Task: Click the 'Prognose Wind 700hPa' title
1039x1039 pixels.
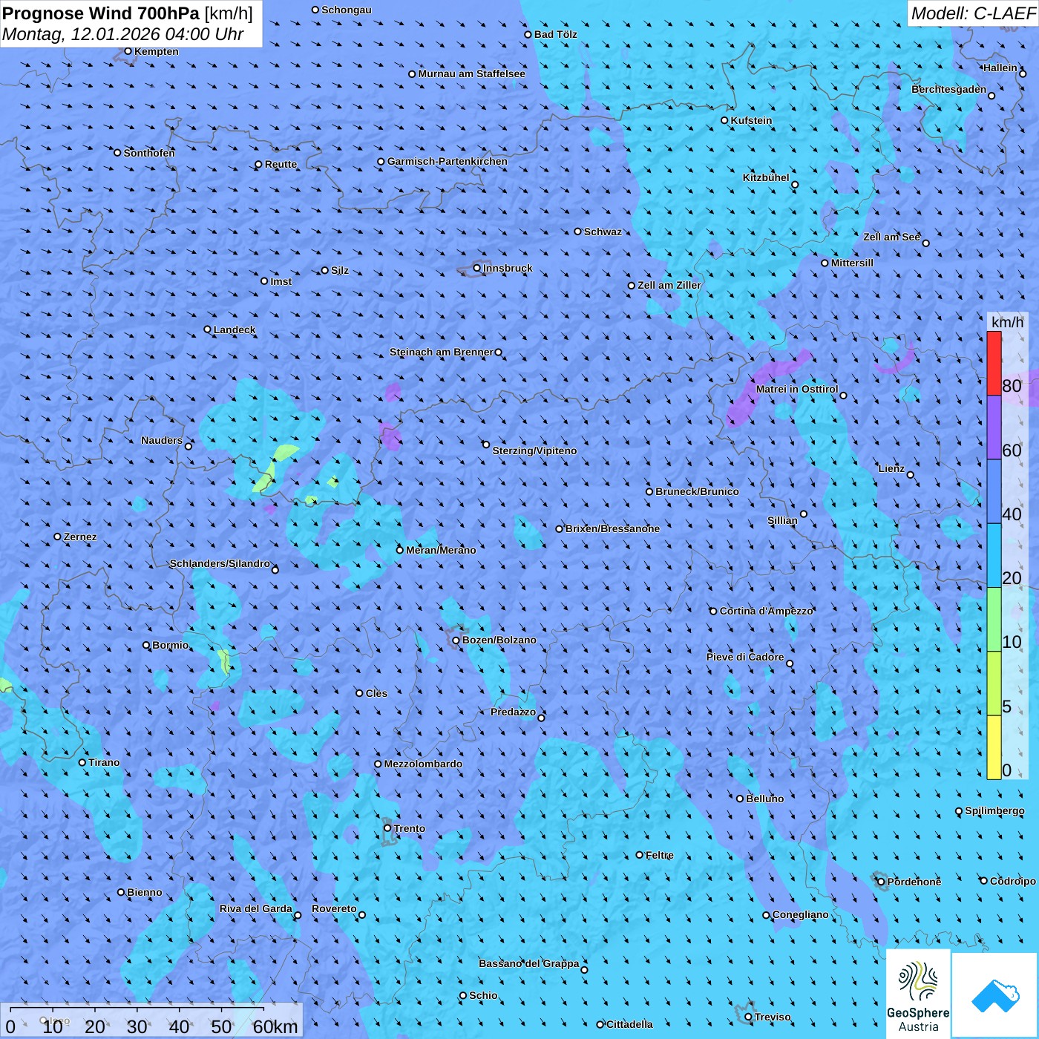Action: (x=101, y=13)
